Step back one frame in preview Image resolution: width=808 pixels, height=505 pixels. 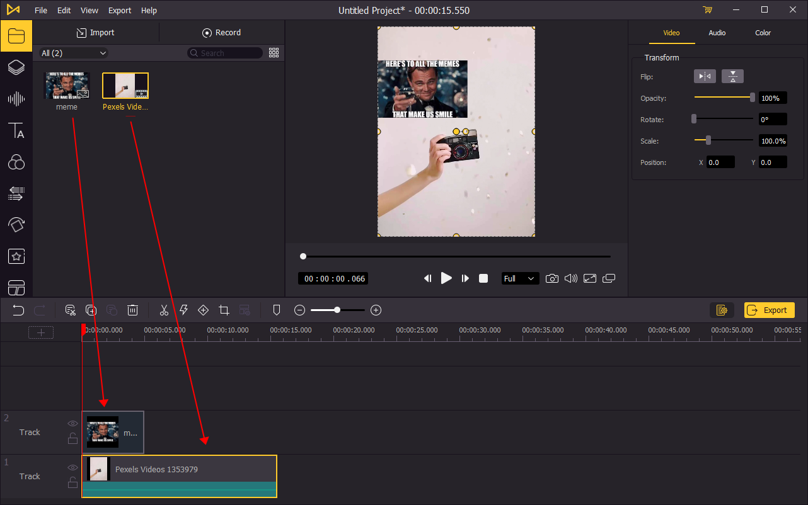427,278
